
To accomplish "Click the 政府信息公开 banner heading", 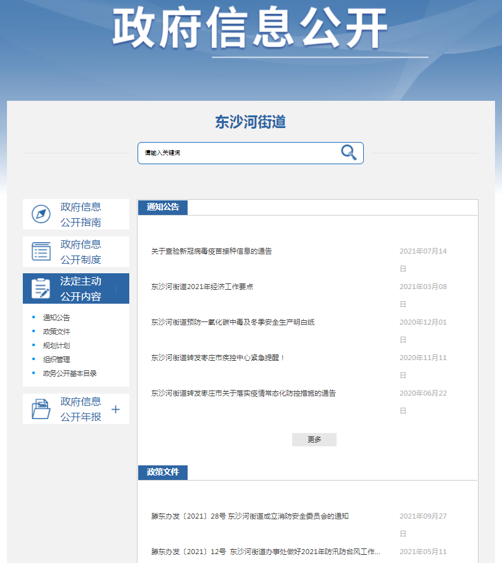I will coord(250,27).
